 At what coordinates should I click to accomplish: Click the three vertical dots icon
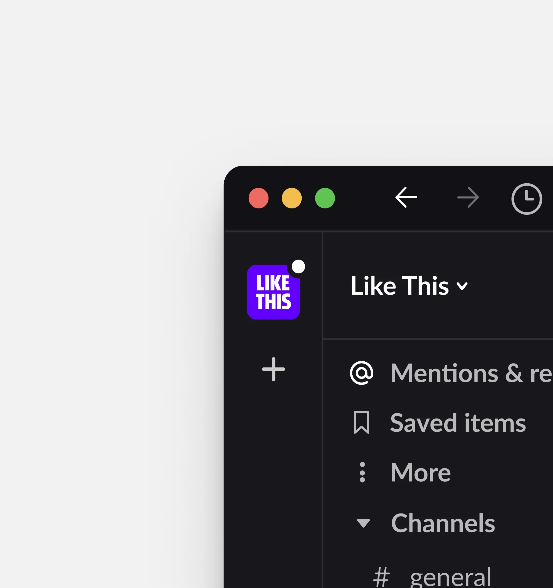[x=362, y=472]
